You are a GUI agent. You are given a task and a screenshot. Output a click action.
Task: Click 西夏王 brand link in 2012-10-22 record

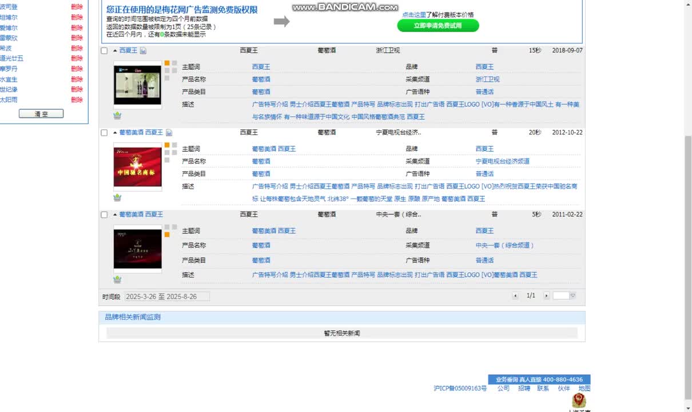pyautogui.click(x=484, y=149)
